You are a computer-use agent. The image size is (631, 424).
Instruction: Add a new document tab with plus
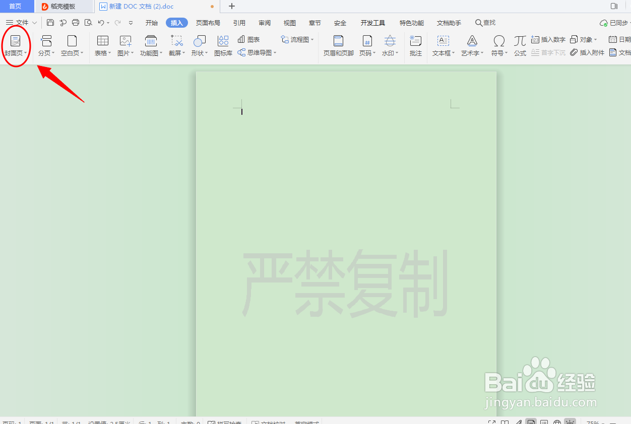point(232,7)
